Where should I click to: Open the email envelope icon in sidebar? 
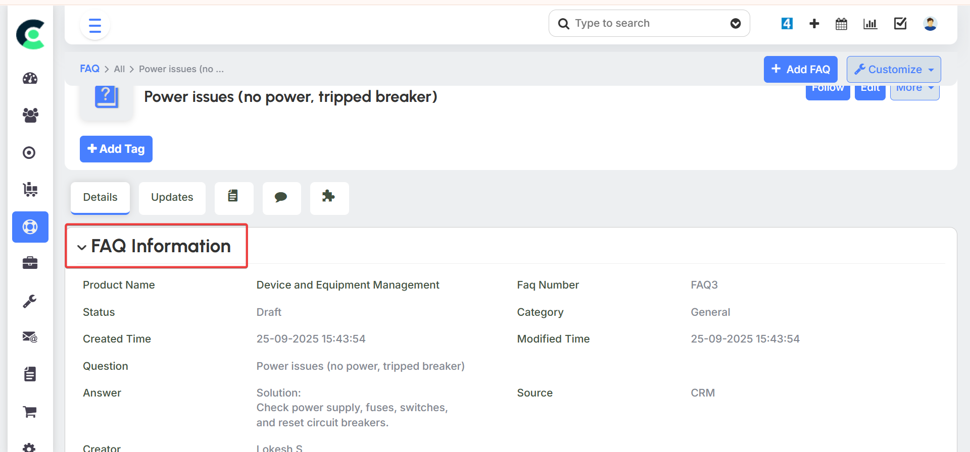click(x=30, y=337)
